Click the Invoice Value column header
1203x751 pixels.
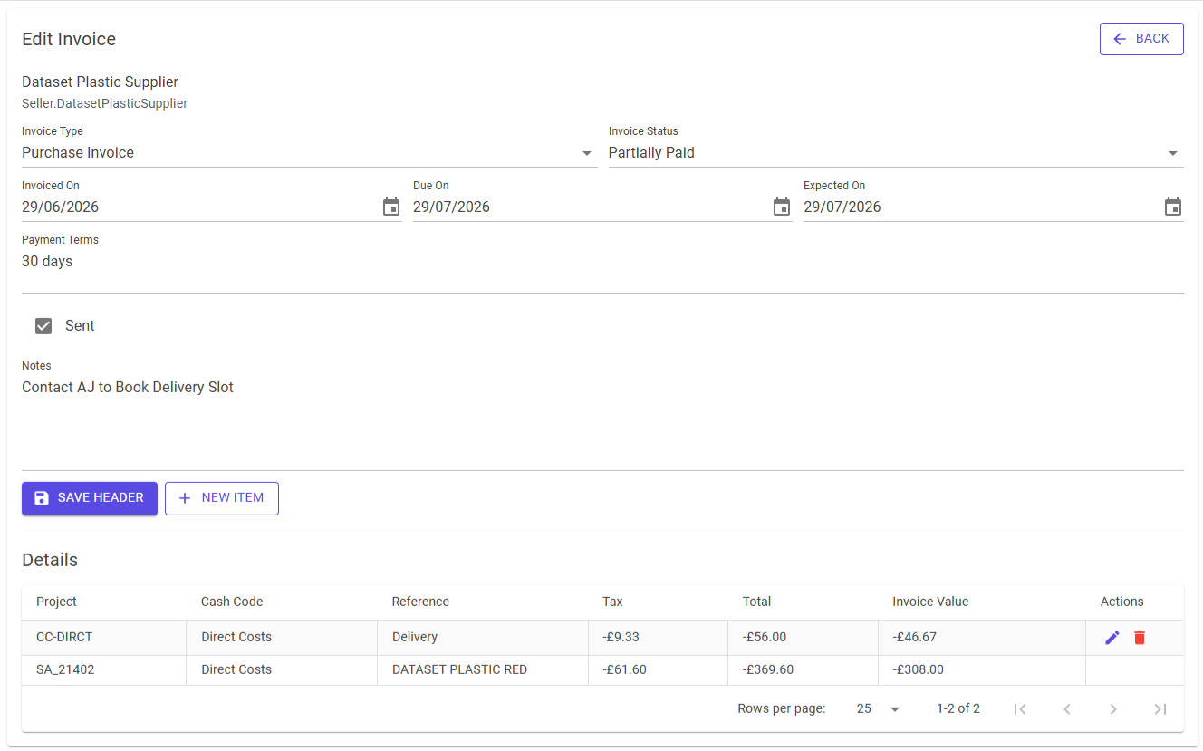(930, 602)
